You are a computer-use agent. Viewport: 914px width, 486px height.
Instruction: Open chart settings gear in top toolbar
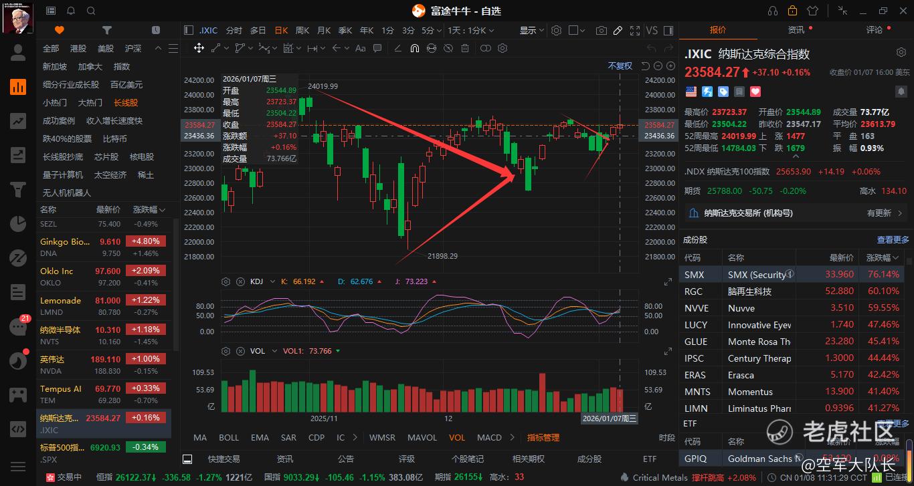click(556, 31)
